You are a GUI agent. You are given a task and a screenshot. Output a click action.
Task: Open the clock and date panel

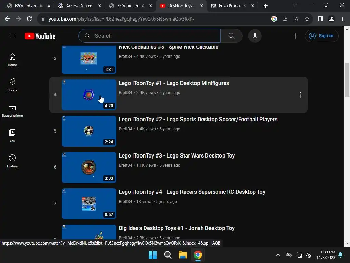point(326,255)
